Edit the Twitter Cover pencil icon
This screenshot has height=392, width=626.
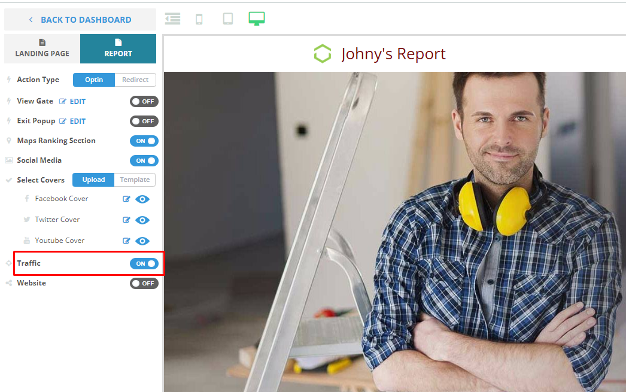[x=126, y=220]
